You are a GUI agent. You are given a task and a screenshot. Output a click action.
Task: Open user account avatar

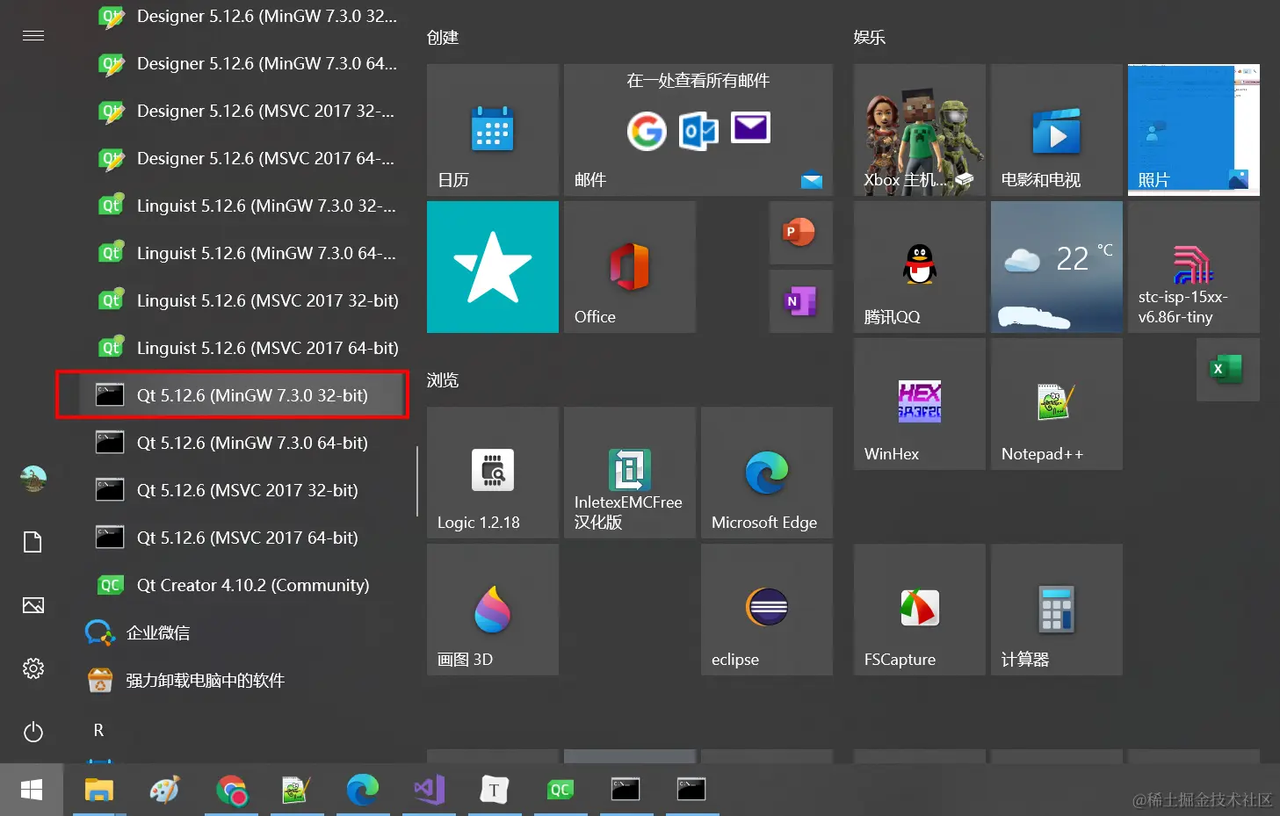(x=33, y=479)
